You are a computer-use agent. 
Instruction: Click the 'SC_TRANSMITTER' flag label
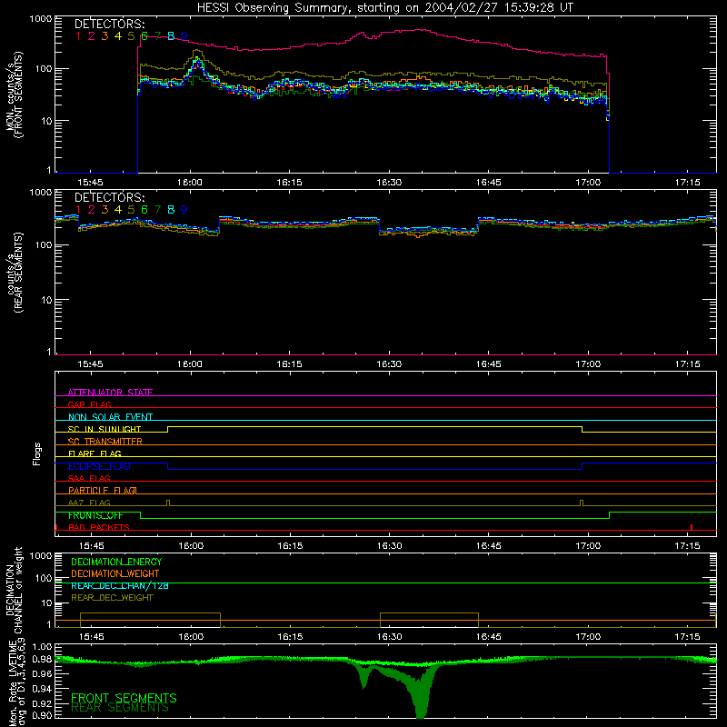[x=105, y=442]
